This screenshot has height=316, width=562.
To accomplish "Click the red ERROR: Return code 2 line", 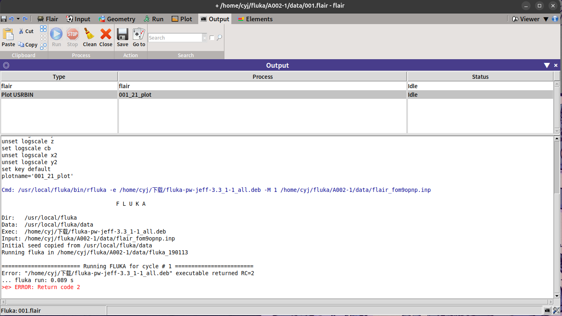I will (41, 287).
